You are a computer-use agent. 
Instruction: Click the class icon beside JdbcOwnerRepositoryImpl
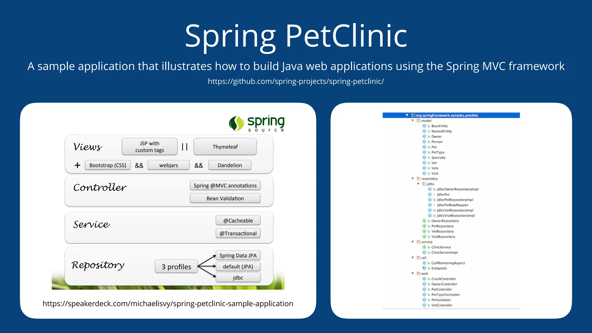(x=430, y=189)
